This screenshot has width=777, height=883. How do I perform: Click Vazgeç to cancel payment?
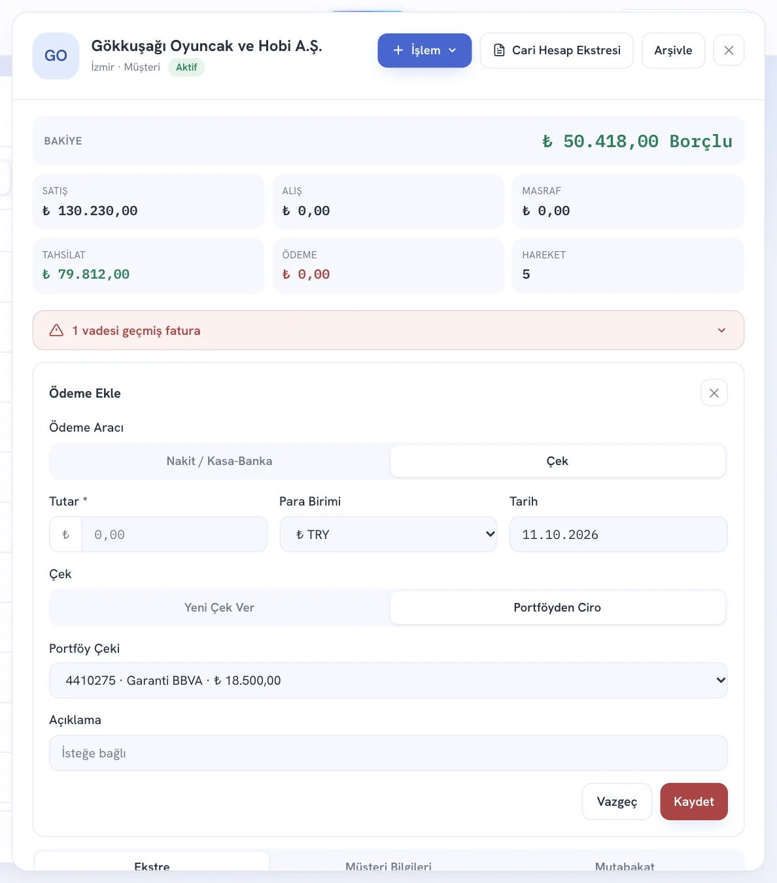tap(617, 801)
